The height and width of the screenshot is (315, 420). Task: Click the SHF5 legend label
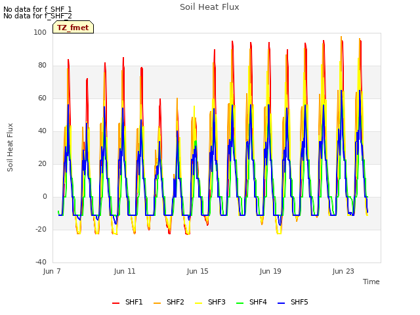pos(299,302)
